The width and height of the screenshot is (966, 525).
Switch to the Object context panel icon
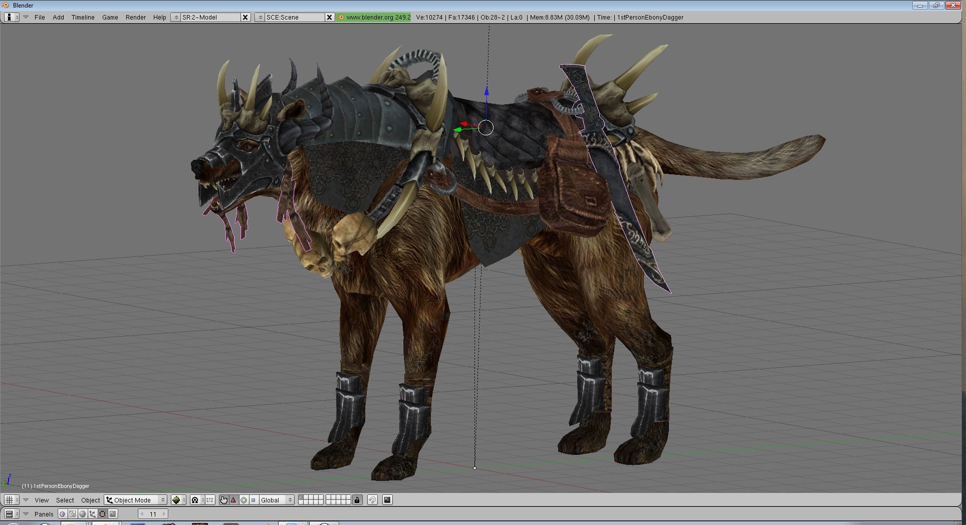93,514
